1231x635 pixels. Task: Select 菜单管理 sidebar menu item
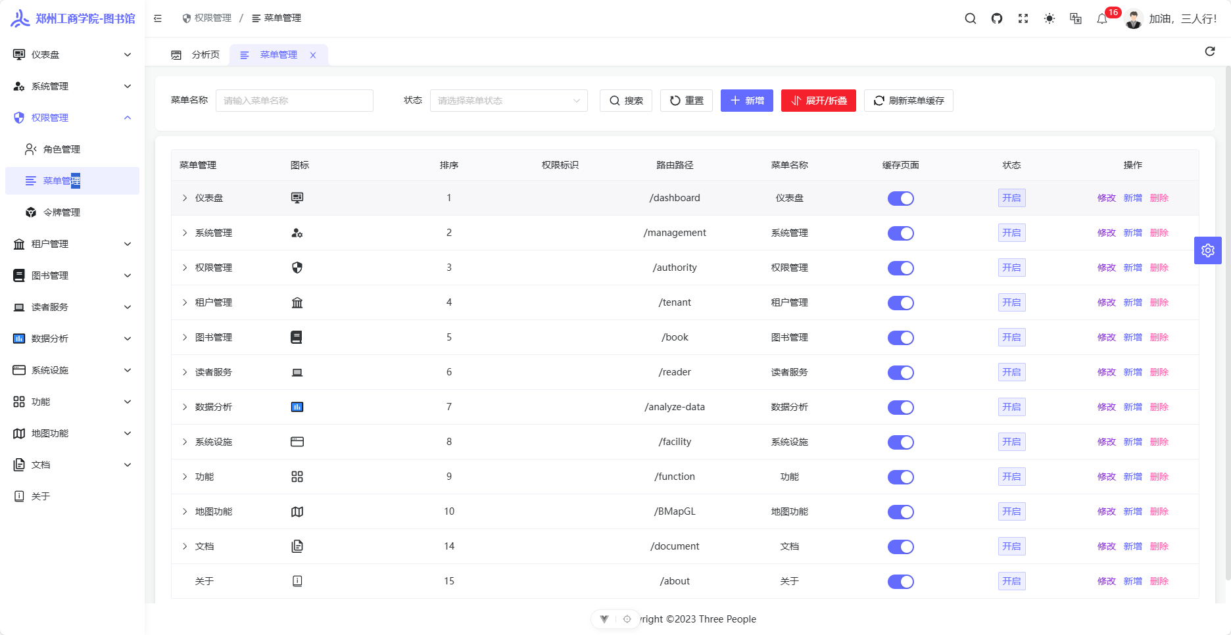pos(72,181)
